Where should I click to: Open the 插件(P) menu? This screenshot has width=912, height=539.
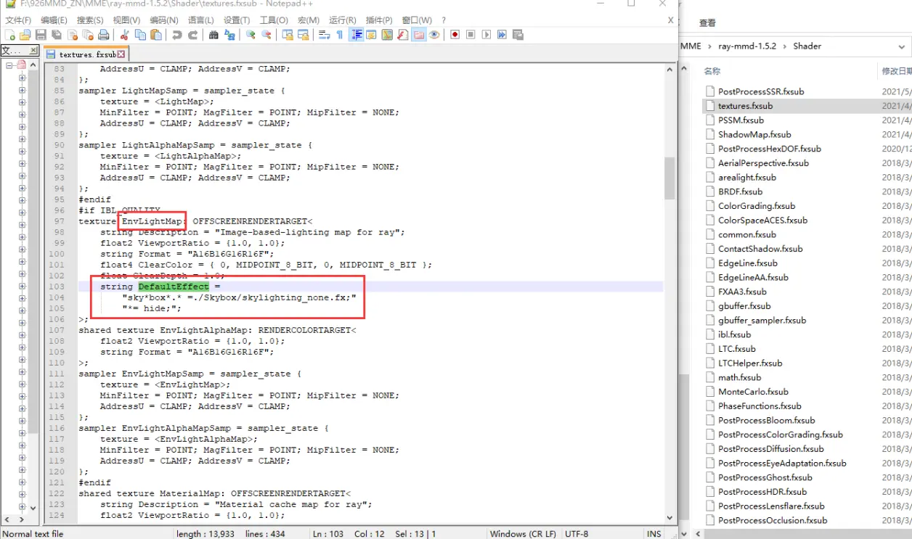pos(379,20)
